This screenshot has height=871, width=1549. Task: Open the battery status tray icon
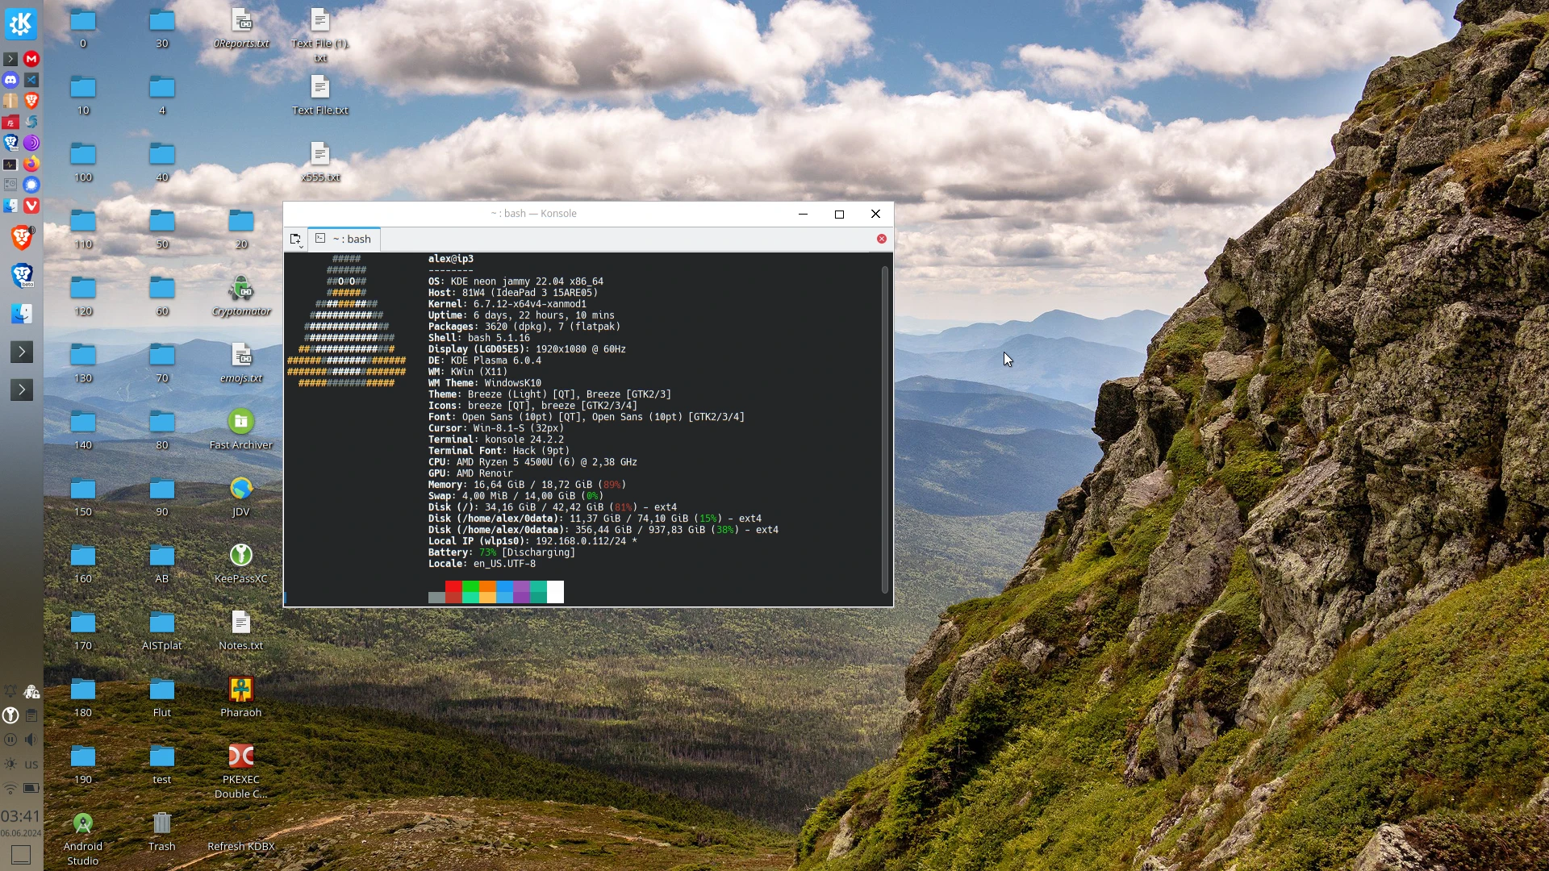31,788
